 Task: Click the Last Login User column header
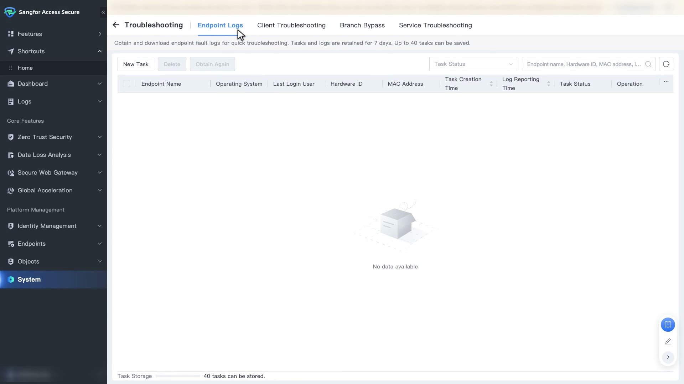pos(294,84)
